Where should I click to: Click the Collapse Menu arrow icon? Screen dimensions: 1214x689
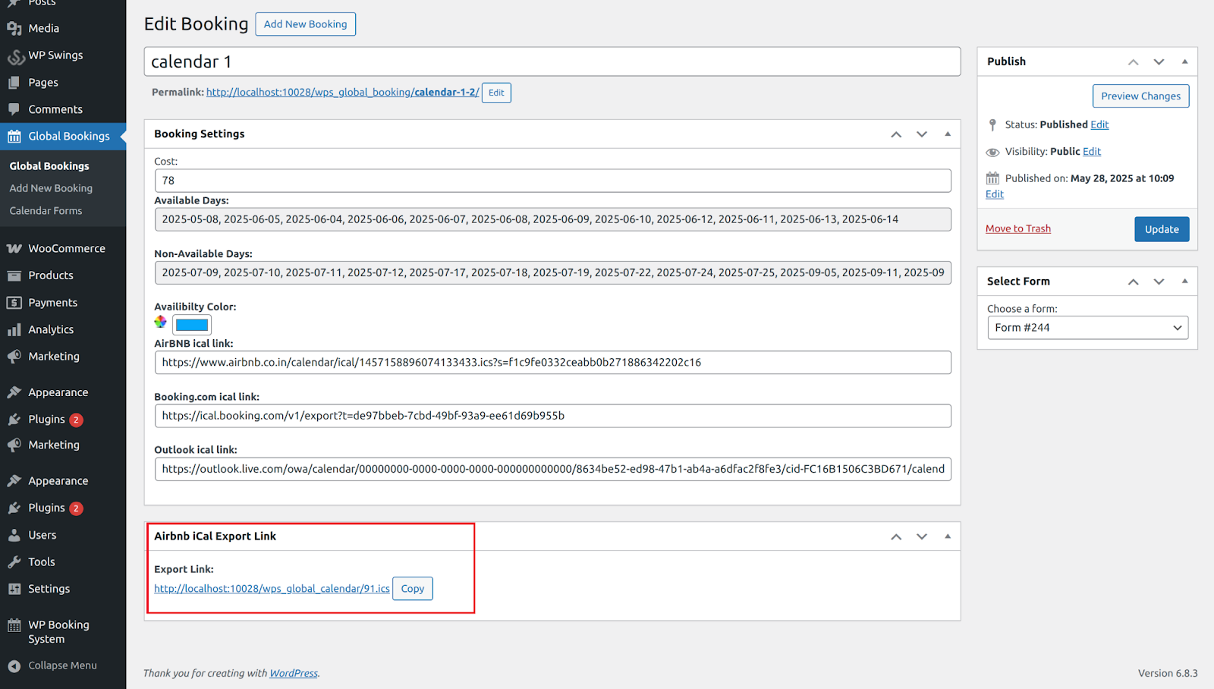14,666
